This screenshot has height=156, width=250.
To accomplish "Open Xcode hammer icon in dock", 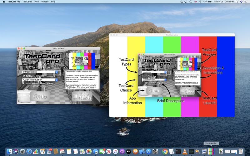I will 142,151.
